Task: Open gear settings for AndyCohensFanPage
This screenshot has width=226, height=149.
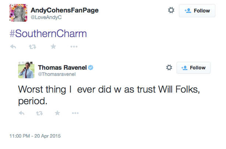Action: 171,11
